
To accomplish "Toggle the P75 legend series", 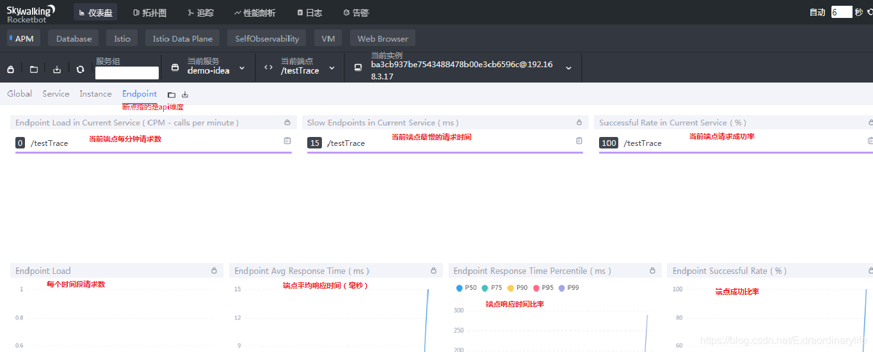I will pyautogui.click(x=492, y=288).
